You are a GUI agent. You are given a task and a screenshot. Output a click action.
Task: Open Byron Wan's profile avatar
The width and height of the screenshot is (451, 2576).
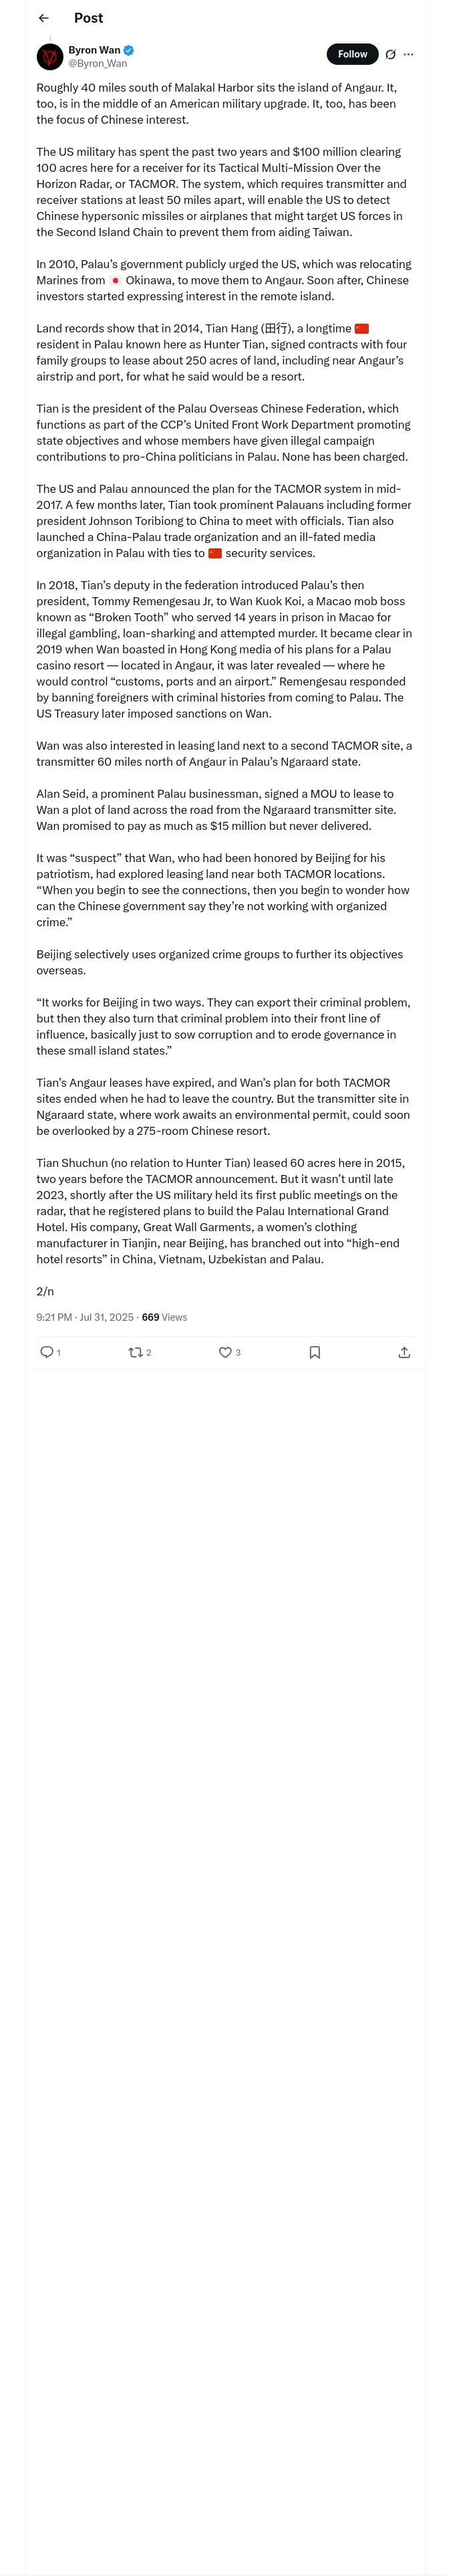pyautogui.click(x=50, y=57)
